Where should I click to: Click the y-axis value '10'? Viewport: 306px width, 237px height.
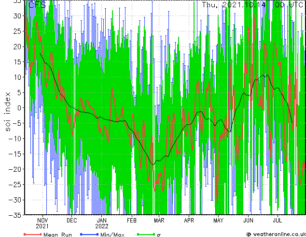(x=17, y=77)
